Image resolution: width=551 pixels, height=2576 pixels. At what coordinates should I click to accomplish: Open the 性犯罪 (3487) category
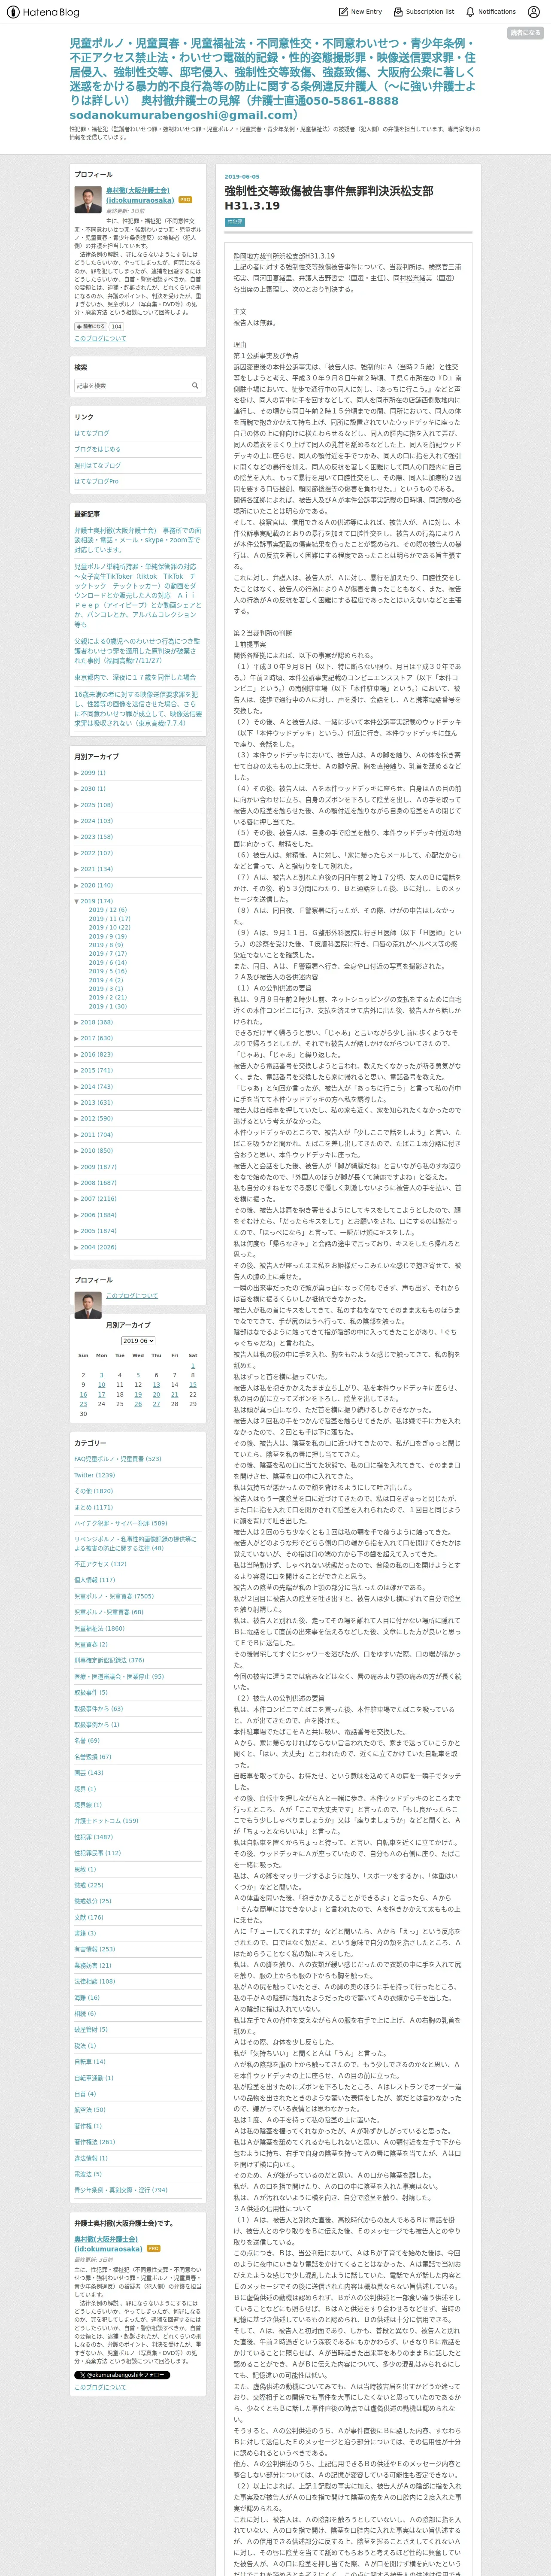93,1837
